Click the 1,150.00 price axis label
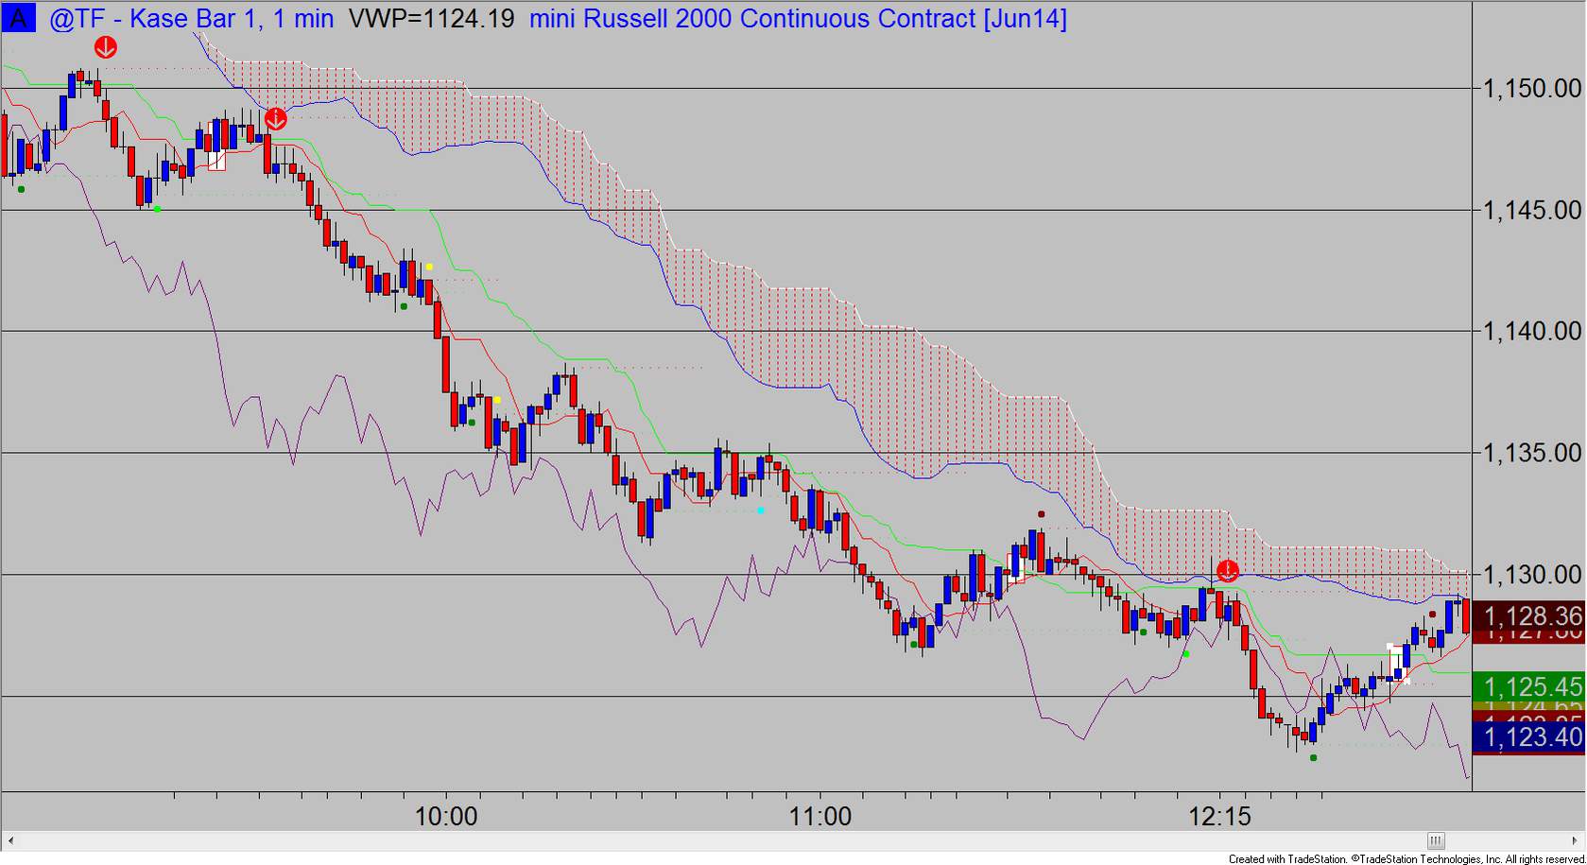The image size is (1587, 865). tap(1532, 89)
